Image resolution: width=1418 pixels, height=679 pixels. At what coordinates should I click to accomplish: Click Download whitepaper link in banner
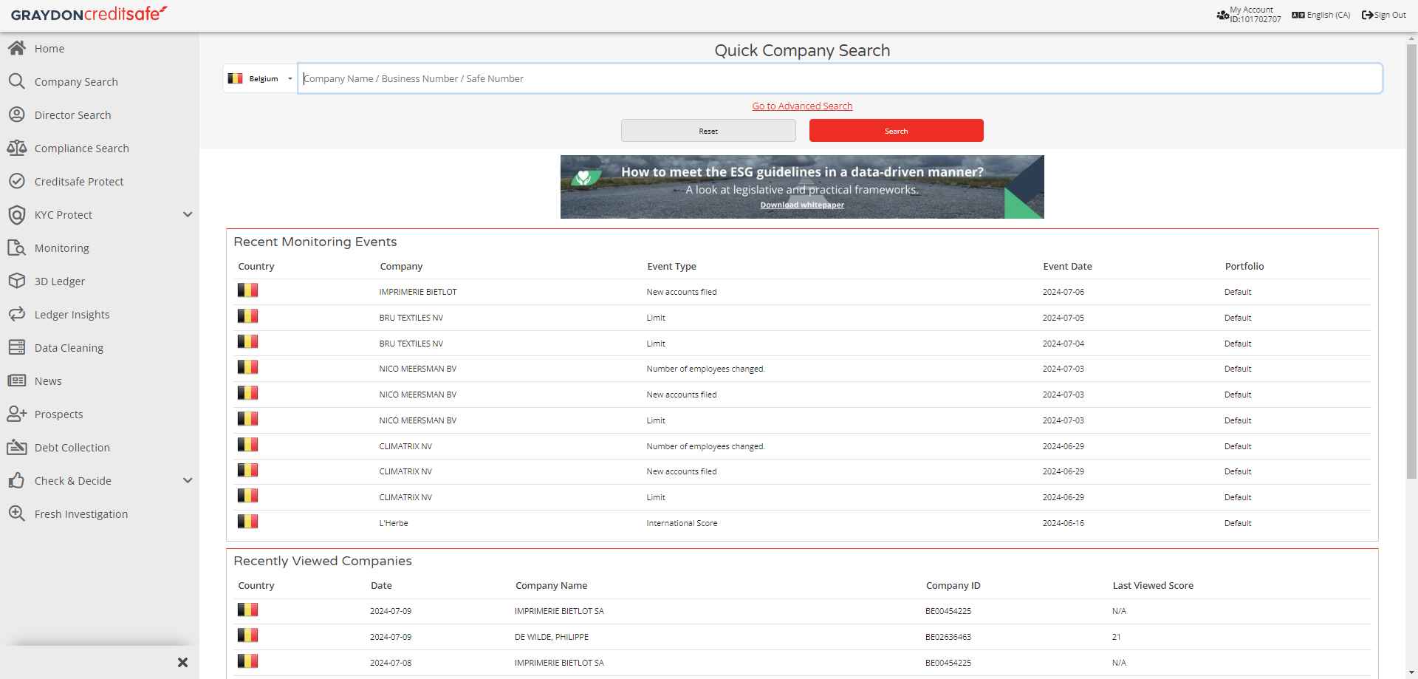pyautogui.click(x=802, y=205)
